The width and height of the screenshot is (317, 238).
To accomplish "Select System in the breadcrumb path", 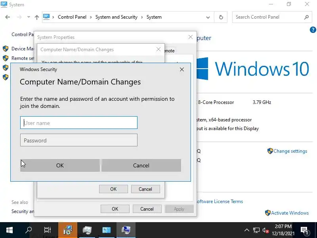I will click(154, 17).
